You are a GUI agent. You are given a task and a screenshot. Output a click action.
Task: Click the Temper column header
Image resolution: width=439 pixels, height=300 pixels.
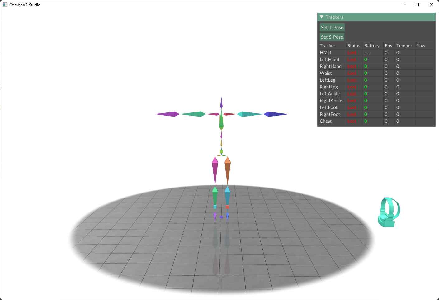click(x=404, y=46)
